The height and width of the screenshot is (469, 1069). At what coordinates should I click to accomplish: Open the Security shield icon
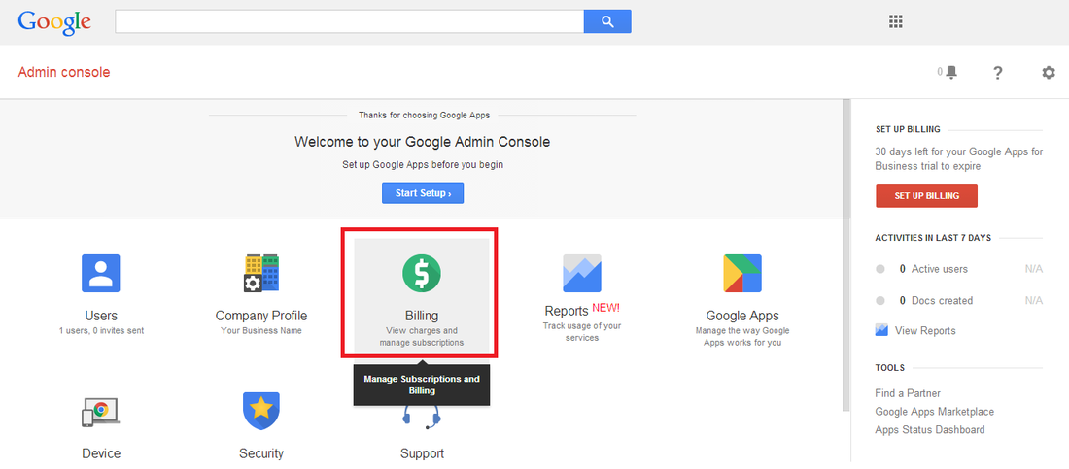point(261,411)
